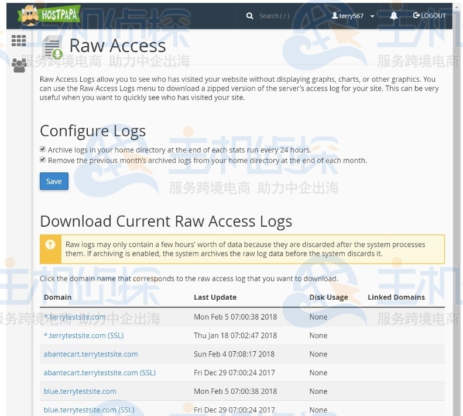
Task: Click the Linked Domains column header
Action: pos(396,297)
